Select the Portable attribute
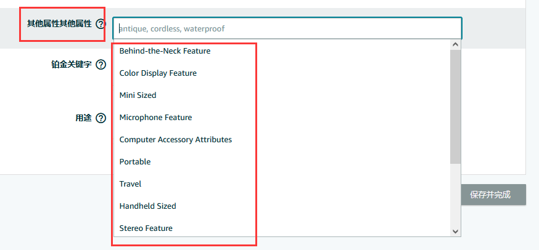 [x=135, y=162]
